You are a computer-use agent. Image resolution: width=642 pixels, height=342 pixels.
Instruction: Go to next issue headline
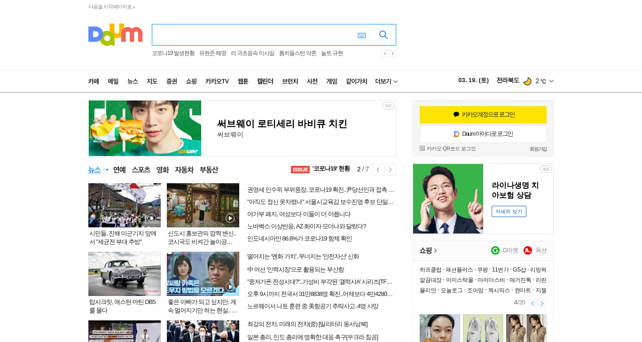pyautogui.click(x=390, y=170)
